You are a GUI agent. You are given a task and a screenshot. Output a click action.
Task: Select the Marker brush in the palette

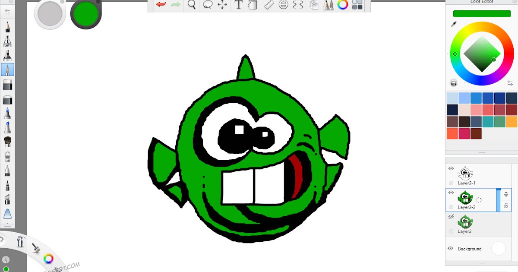click(7, 55)
